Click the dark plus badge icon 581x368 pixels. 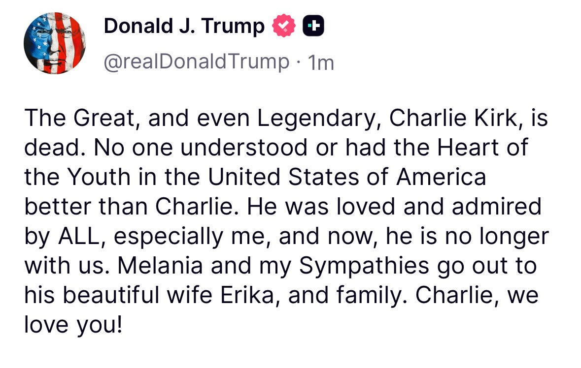(x=313, y=26)
